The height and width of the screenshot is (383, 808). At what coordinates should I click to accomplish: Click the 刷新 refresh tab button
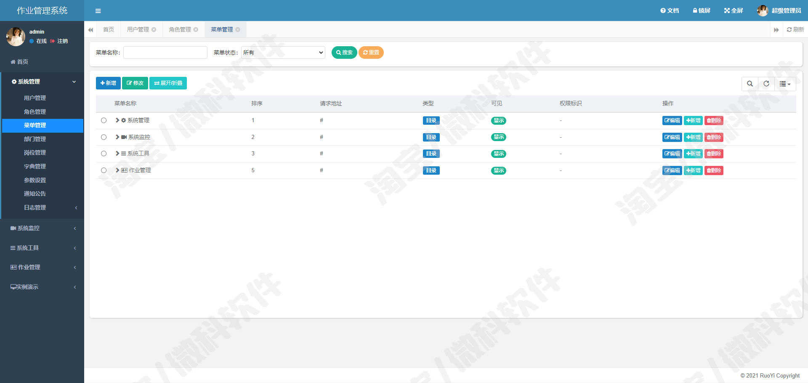coord(795,29)
